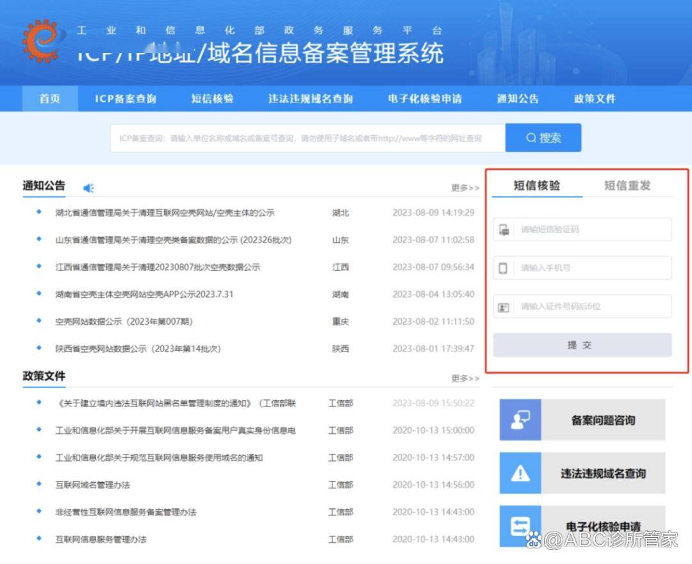Screen dimensions: 692x564
Task: Open 违法违规域名查询 in the navigation bar
Action: (x=311, y=99)
